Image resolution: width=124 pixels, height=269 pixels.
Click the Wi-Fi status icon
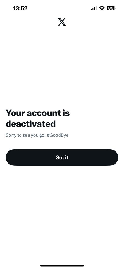coord(102,8)
